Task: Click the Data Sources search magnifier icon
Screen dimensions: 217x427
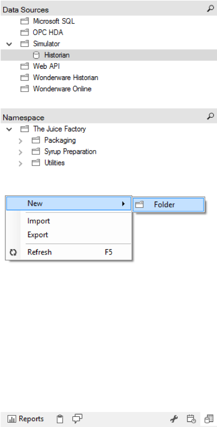Action: (210, 9)
